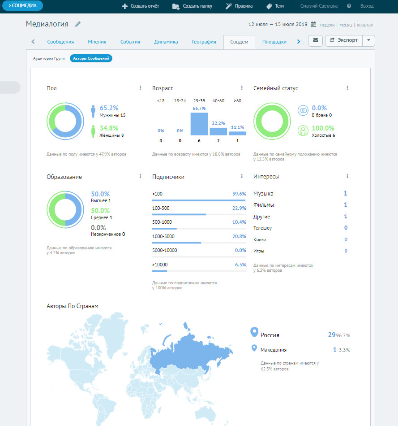Viewport: 398px width, 426px height.
Task: Open the calendar date picker icon
Action: [313, 25]
